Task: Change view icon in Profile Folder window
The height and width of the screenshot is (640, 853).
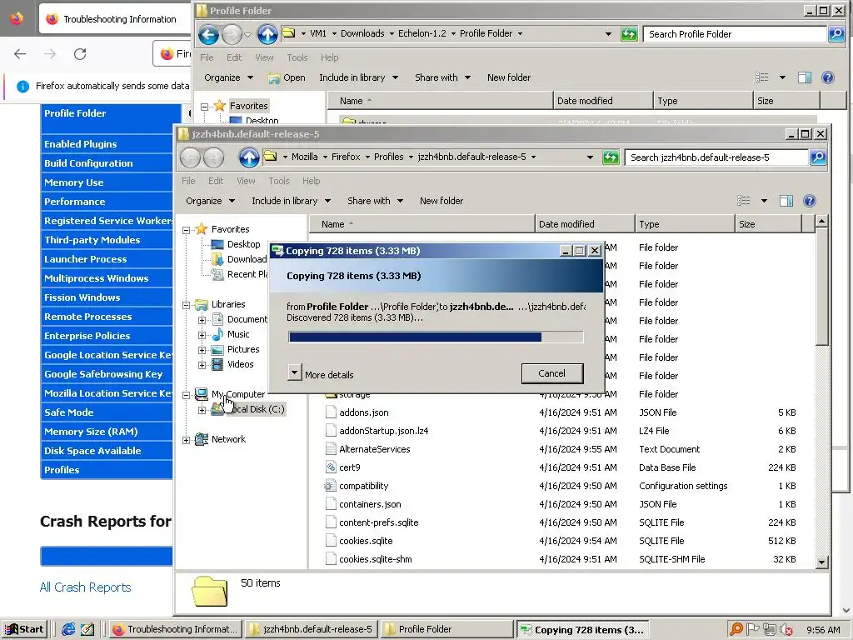Action: tap(761, 77)
